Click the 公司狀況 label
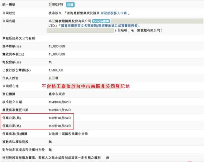 pos(9,13)
